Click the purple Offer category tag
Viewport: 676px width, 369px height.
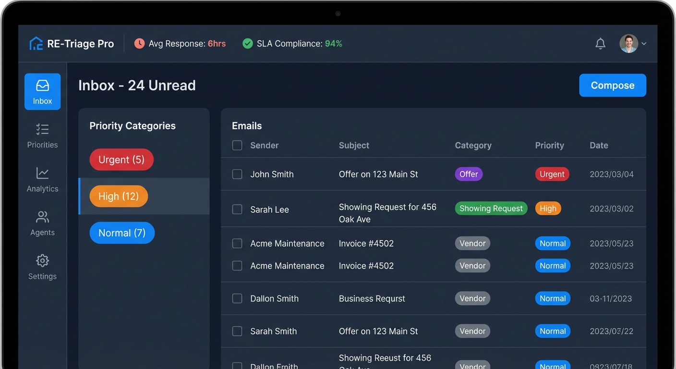469,174
